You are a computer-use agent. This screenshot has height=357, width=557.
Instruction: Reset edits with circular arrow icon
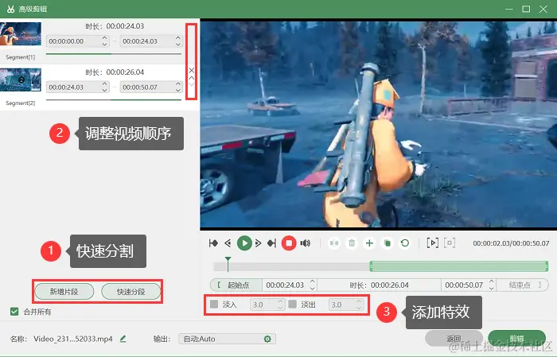coord(404,243)
